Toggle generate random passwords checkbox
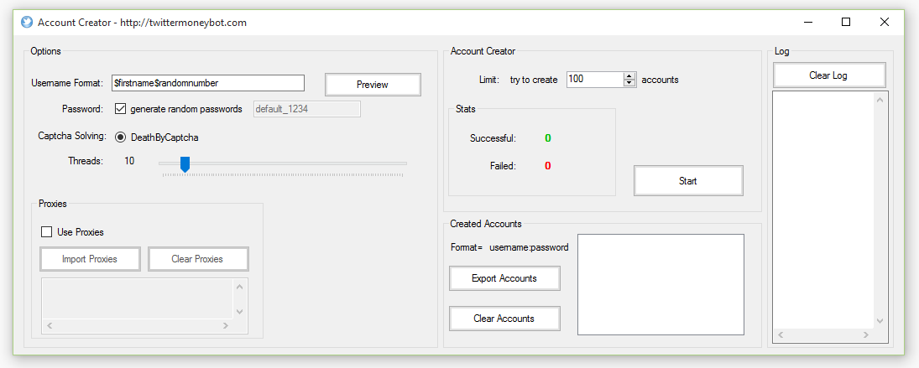Screen dimensions: 919x368 120,109
